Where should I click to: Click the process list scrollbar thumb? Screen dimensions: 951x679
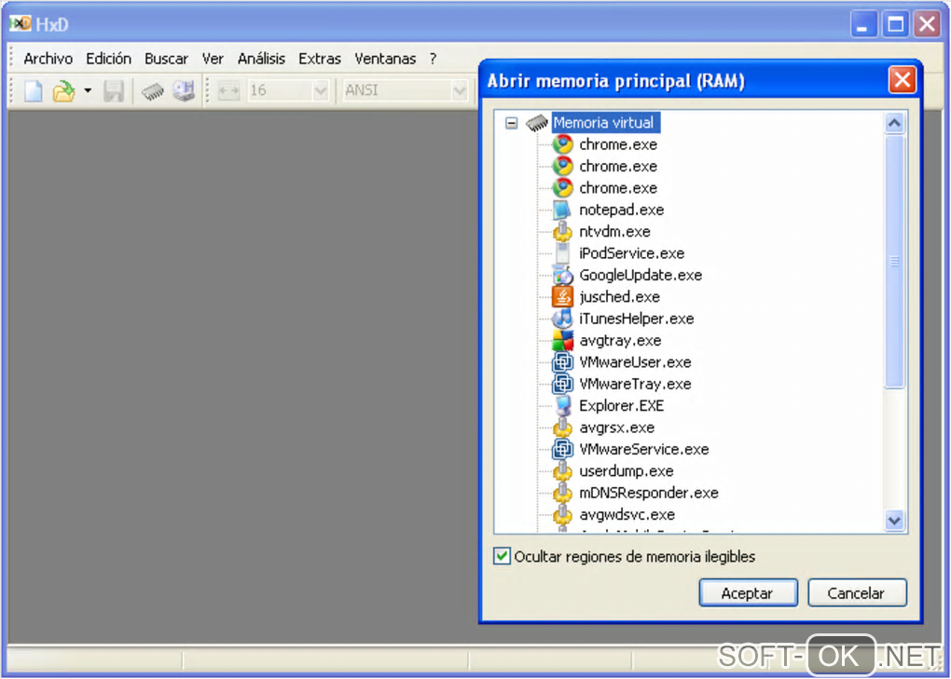click(x=895, y=262)
